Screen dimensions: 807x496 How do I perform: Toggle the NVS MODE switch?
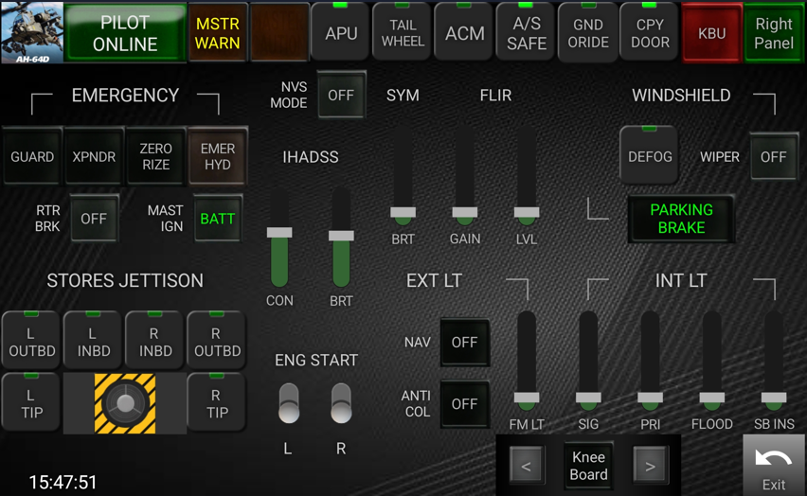[341, 96]
